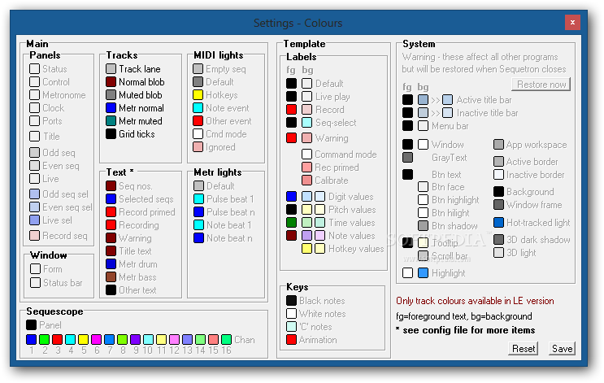Click the Other text black swatch
The image size is (604, 383).
pyautogui.click(x=111, y=290)
